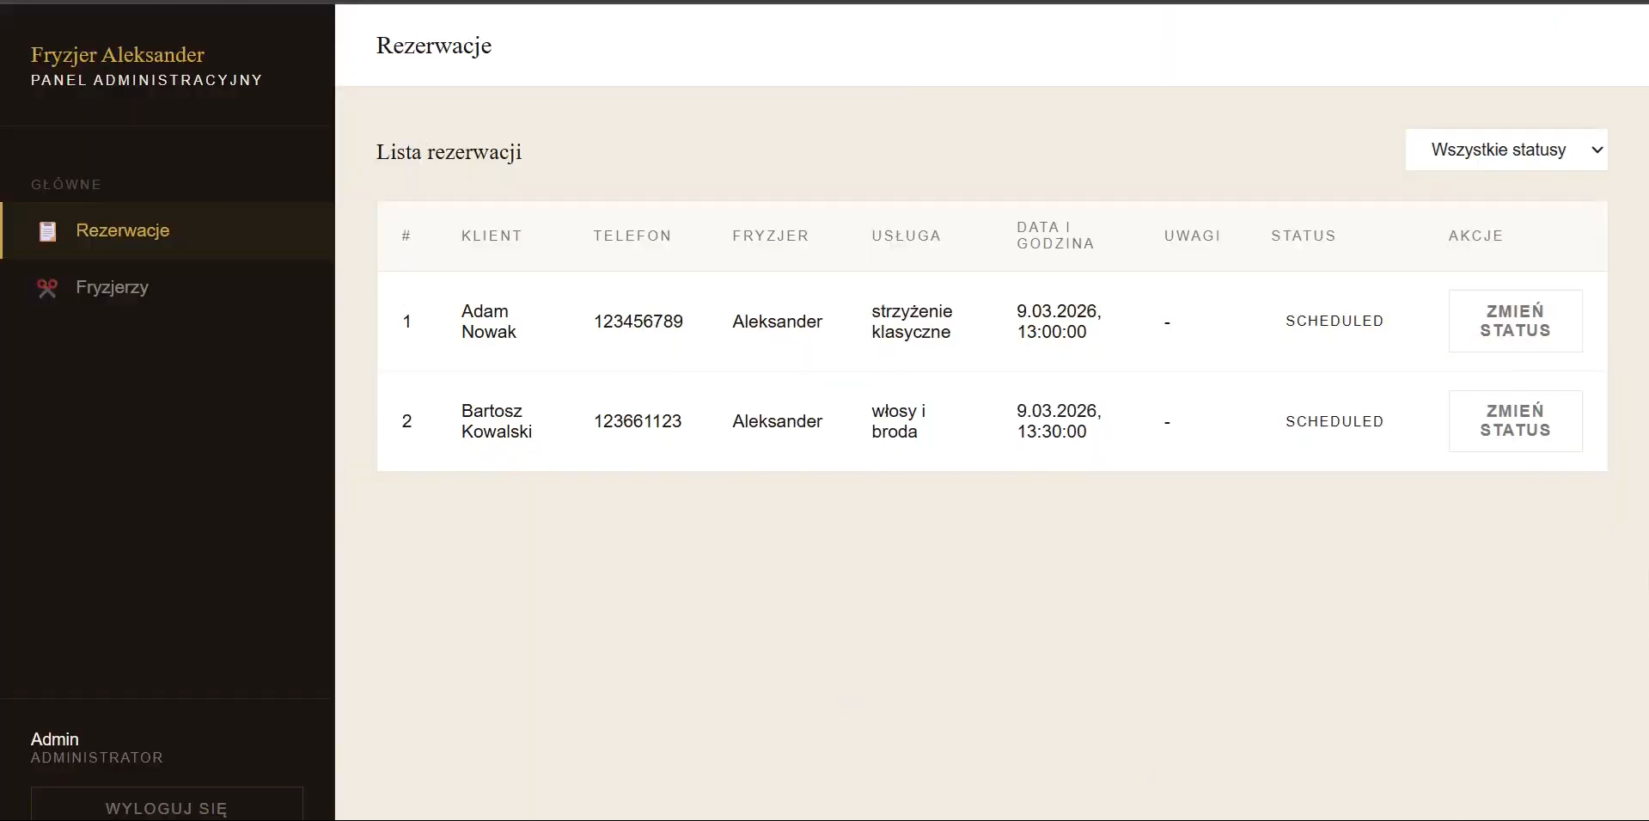
Task: Click the UWAGI column header
Action: pos(1193,236)
